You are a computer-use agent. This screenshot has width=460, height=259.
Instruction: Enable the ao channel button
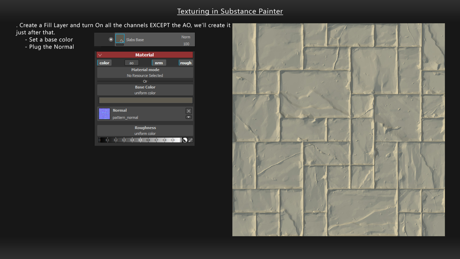[131, 63]
